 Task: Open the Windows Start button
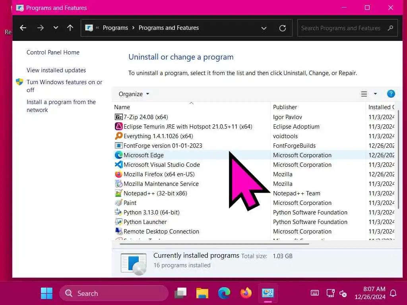pos(47,293)
